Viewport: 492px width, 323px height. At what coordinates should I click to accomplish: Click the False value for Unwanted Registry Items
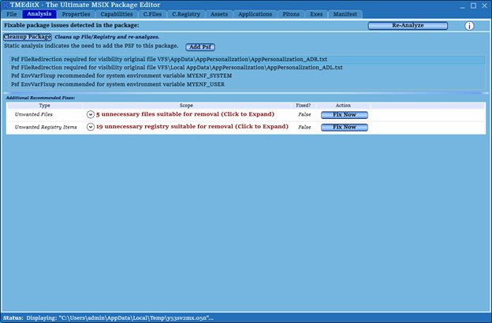coord(304,127)
